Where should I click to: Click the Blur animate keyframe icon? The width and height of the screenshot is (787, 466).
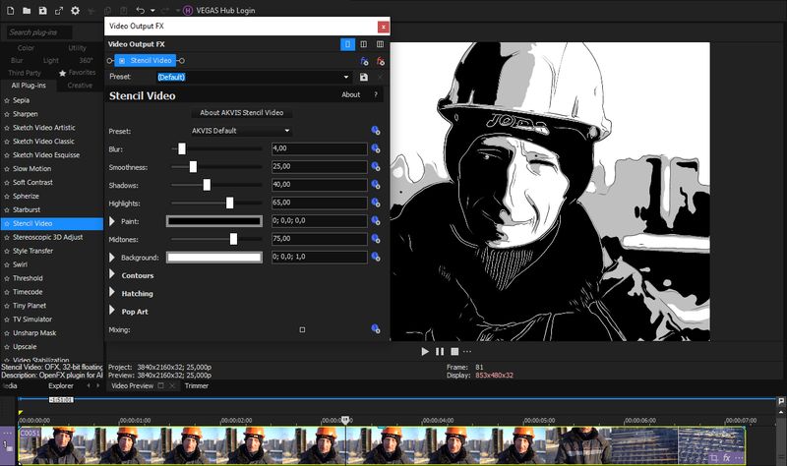(x=376, y=148)
